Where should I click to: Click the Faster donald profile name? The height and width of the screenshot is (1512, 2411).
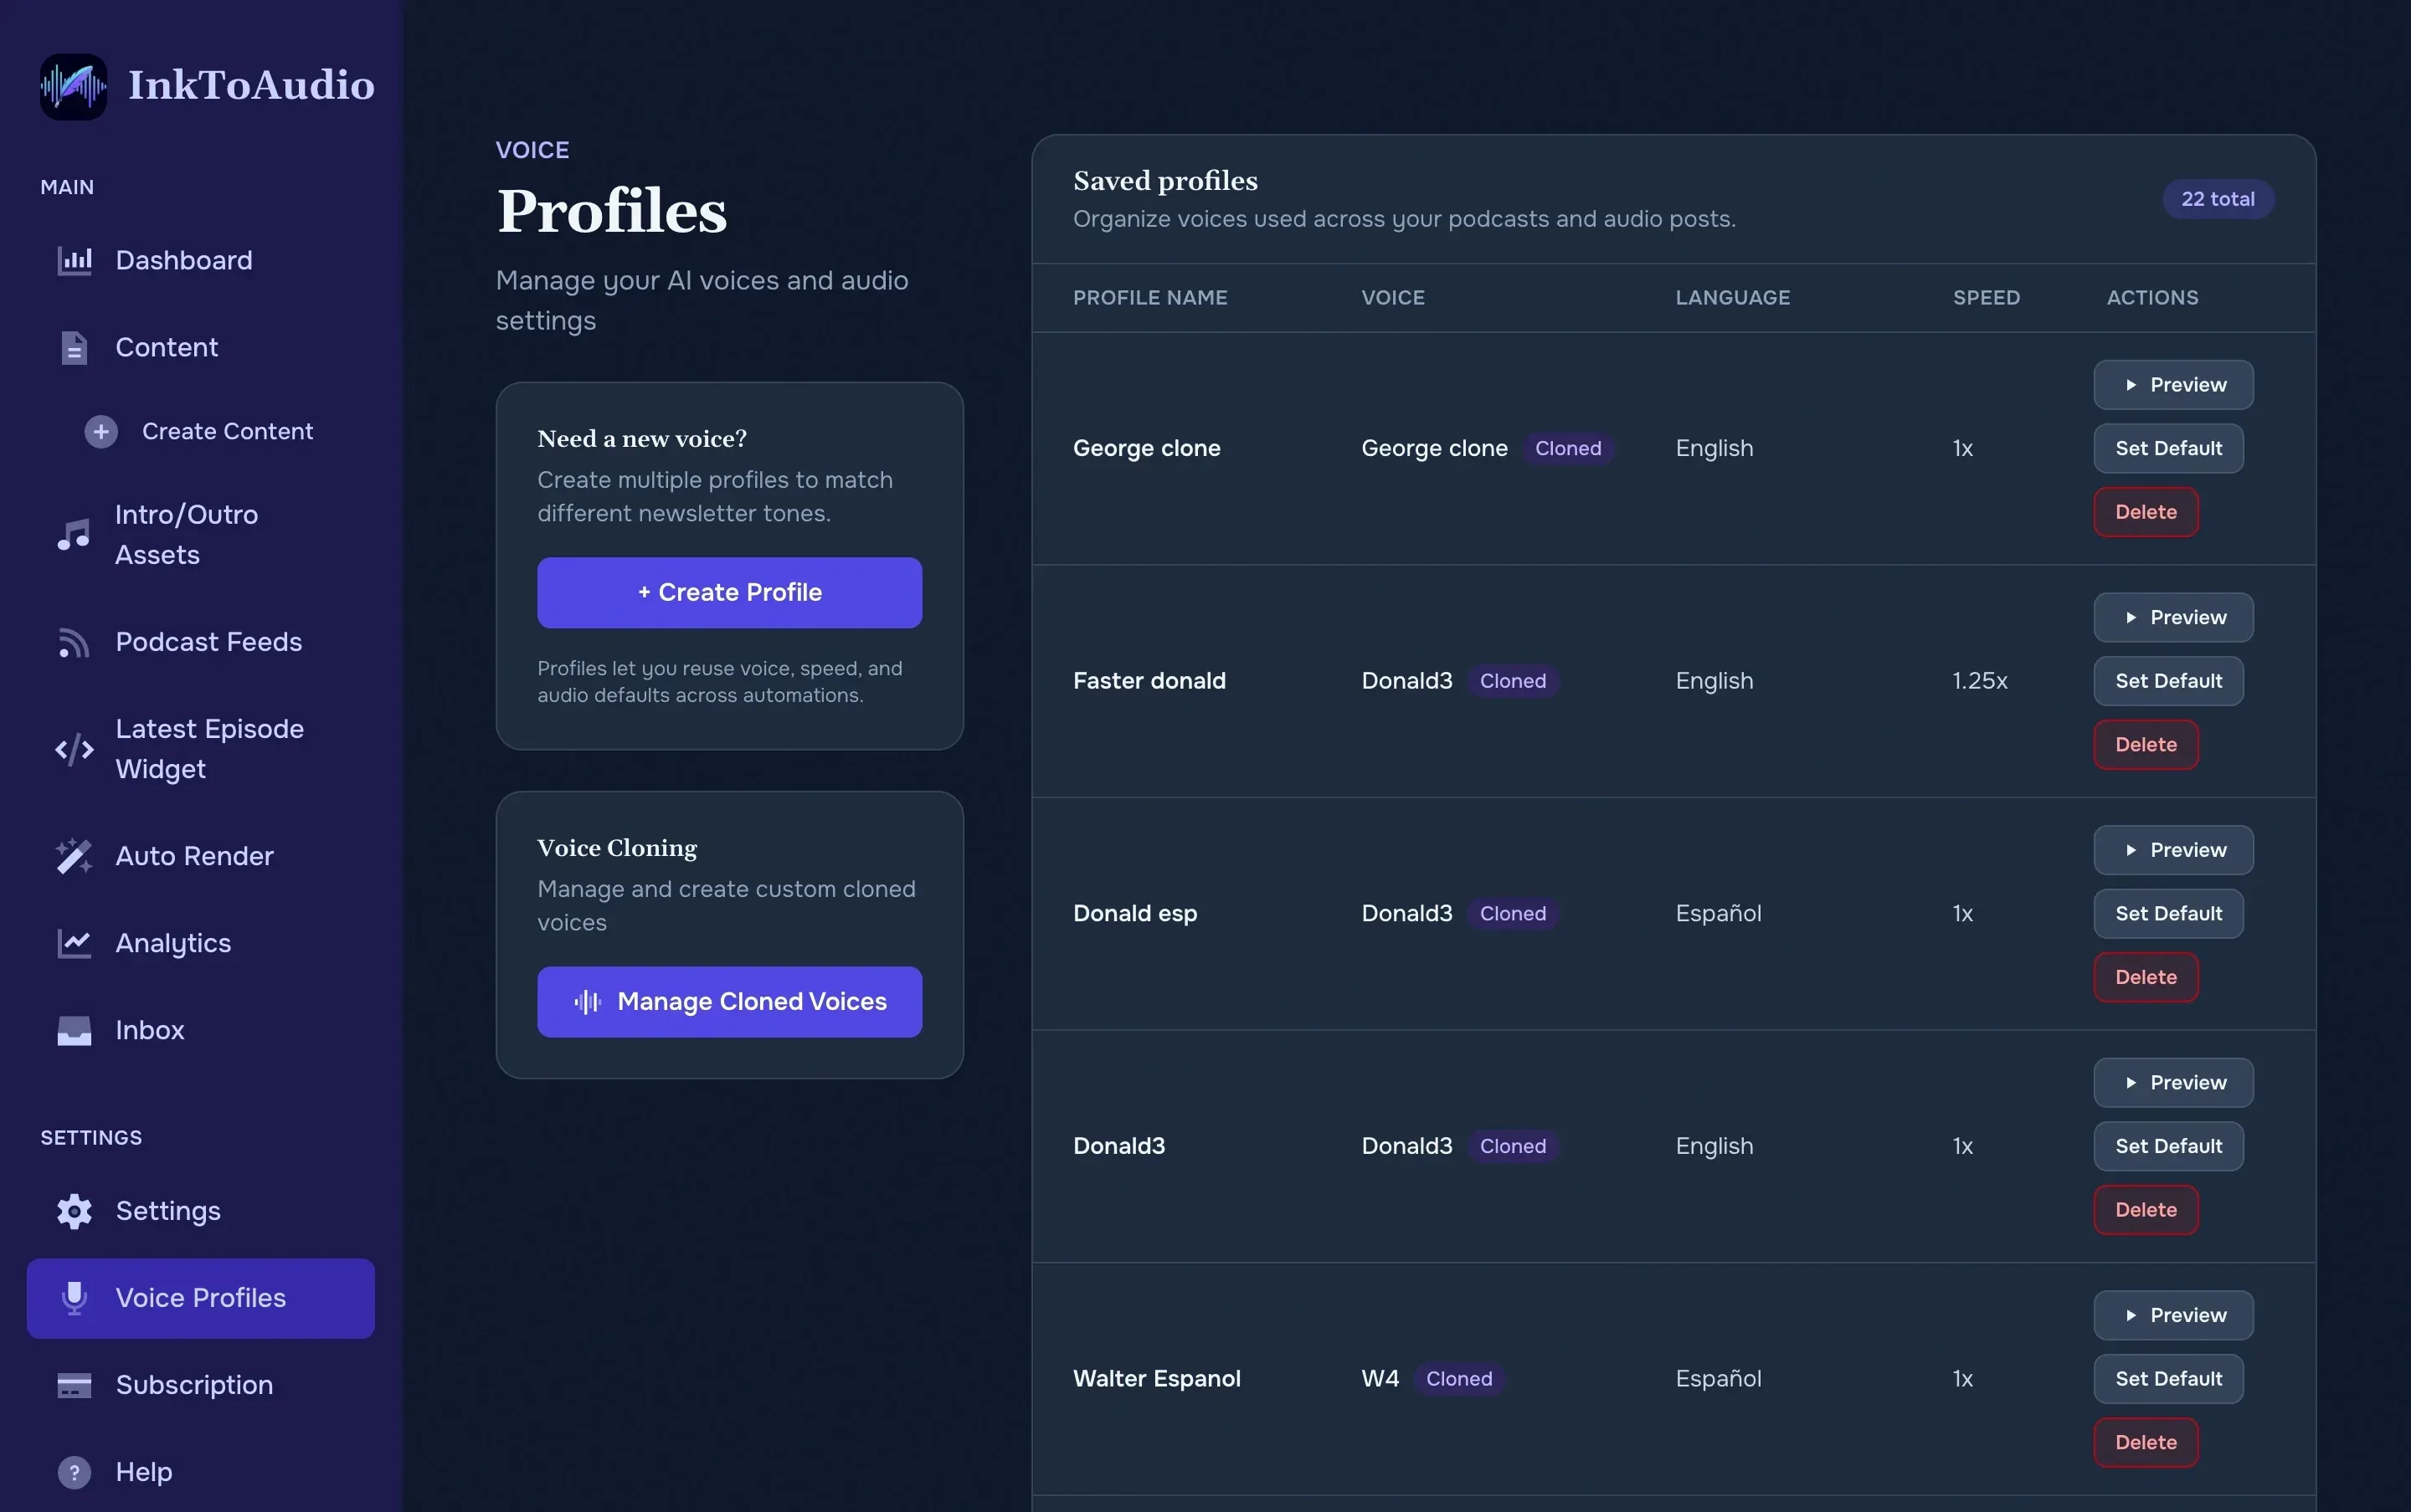click(1149, 682)
